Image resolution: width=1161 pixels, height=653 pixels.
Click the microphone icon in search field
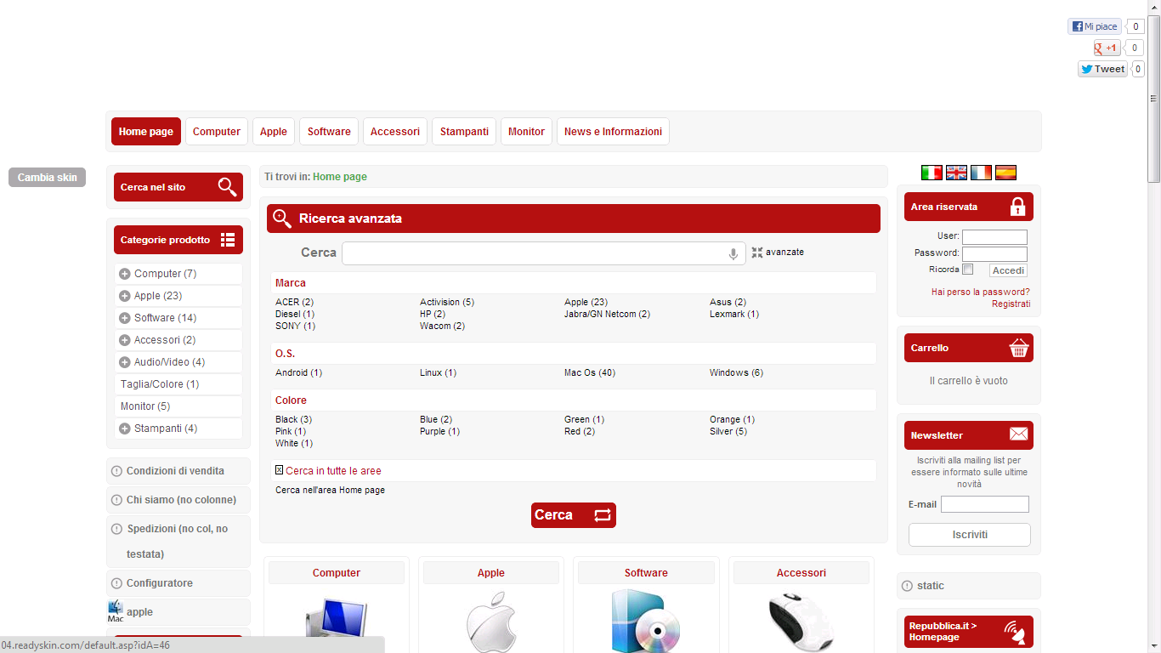[x=733, y=253]
